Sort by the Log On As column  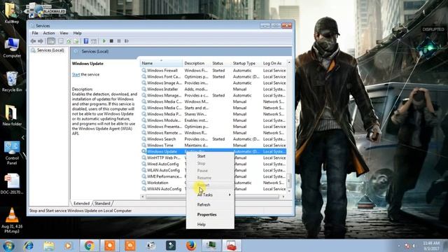(x=274, y=63)
